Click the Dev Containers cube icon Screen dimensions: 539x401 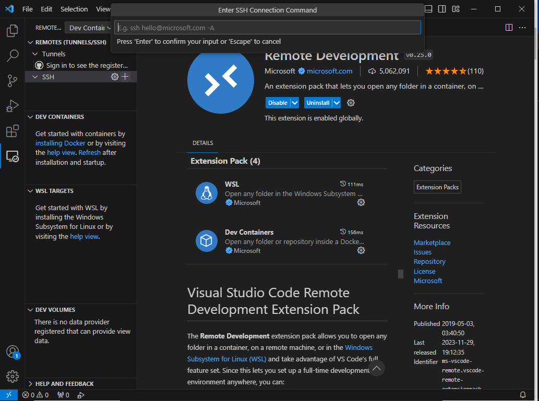pos(206,240)
